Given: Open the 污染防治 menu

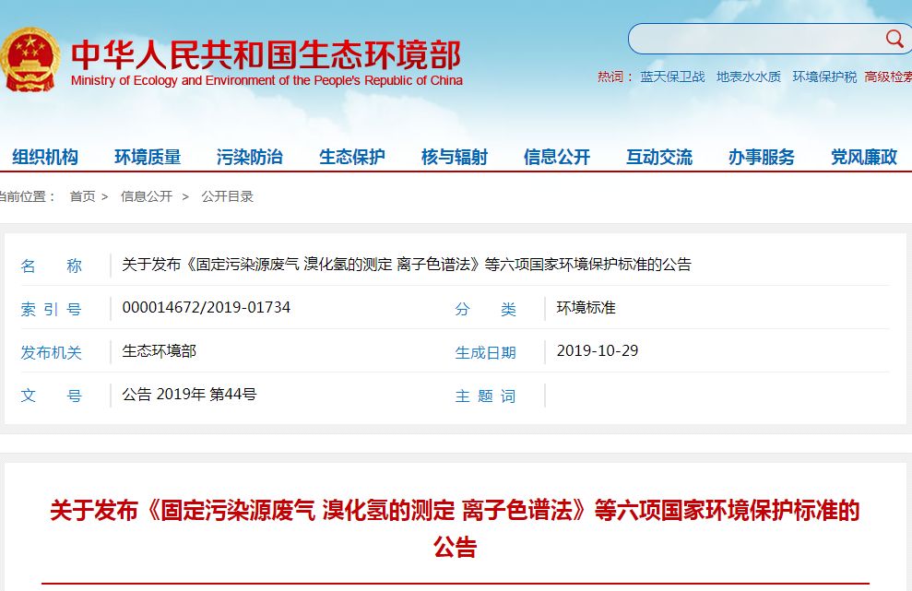Looking at the screenshot, I should pyautogui.click(x=250, y=157).
